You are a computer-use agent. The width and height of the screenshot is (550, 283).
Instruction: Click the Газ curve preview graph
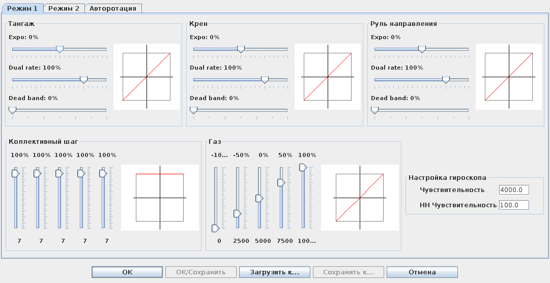click(x=360, y=197)
